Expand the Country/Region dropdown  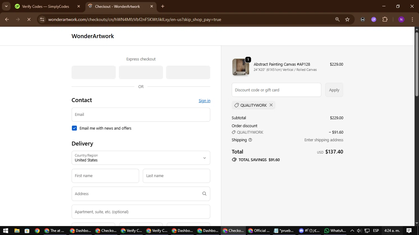141,158
